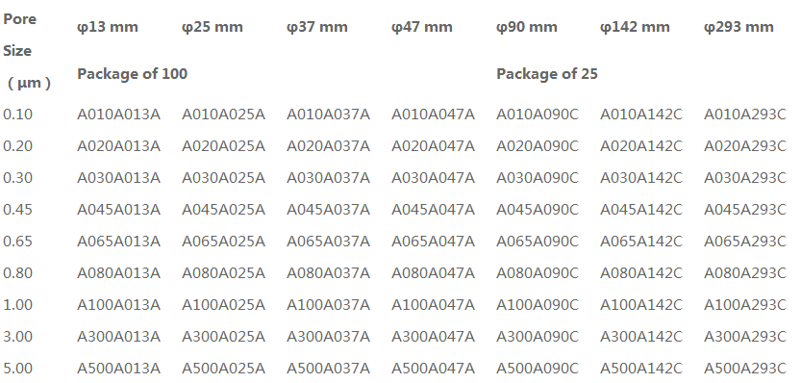
Task: Select part number A065A025A
Action: [223, 241]
